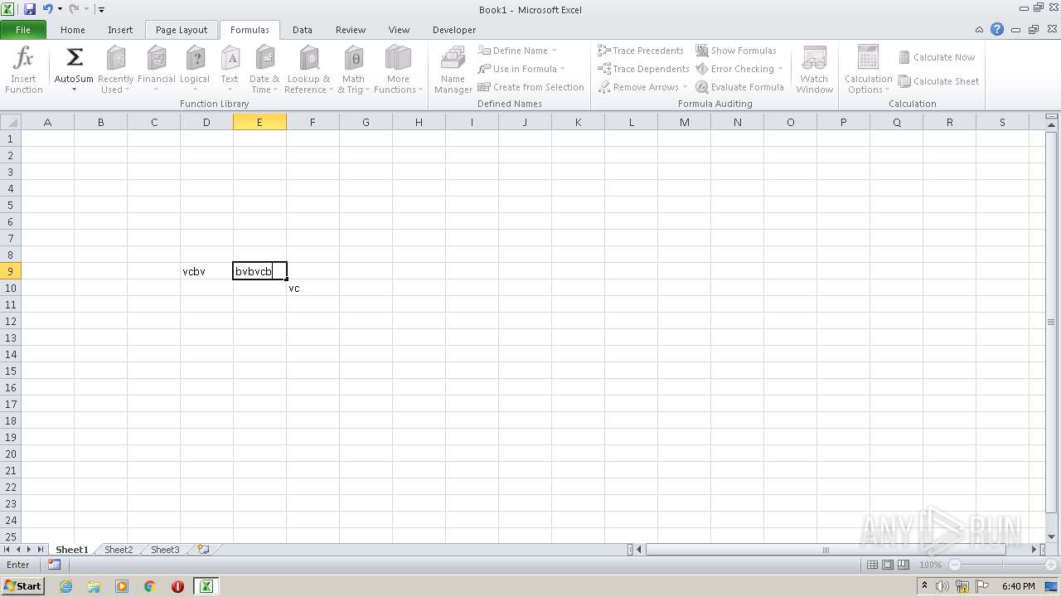Click the zoom slider handle
Viewport: 1061px width, 597px height.
[1001, 565]
